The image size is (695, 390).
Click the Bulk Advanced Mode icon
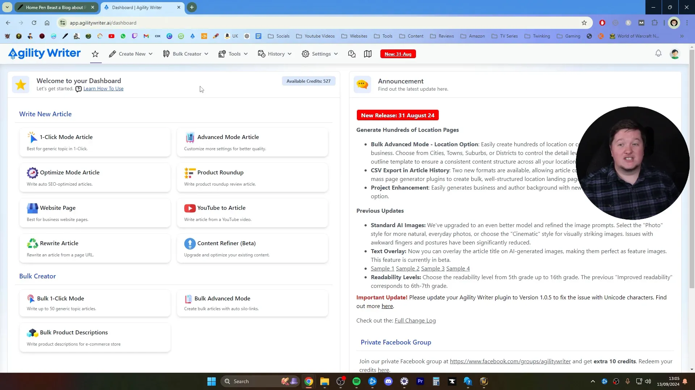(x=188, y=299)
